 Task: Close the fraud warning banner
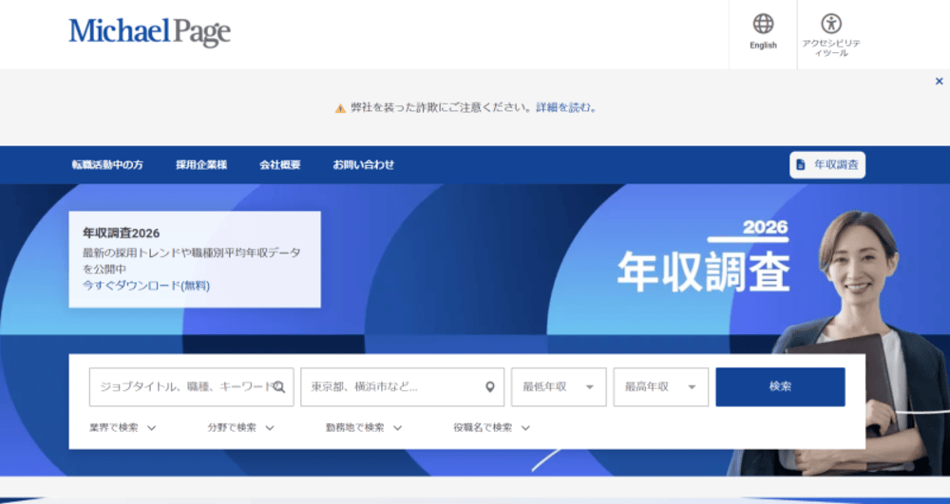(x=939, y=82)
